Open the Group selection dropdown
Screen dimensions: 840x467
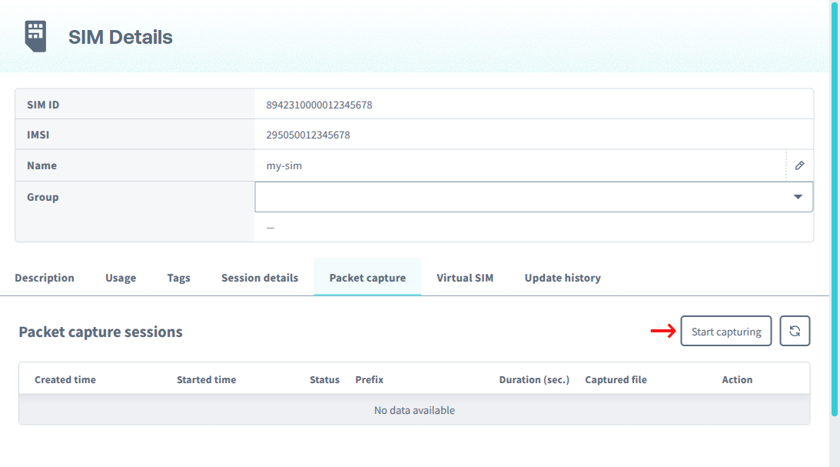pyautogui.click(x=533, y=197)
